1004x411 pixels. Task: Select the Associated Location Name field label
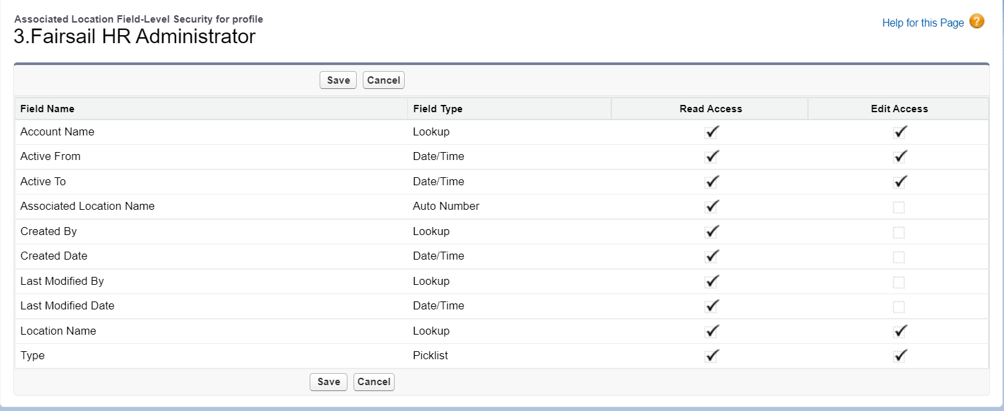(88, 206)
